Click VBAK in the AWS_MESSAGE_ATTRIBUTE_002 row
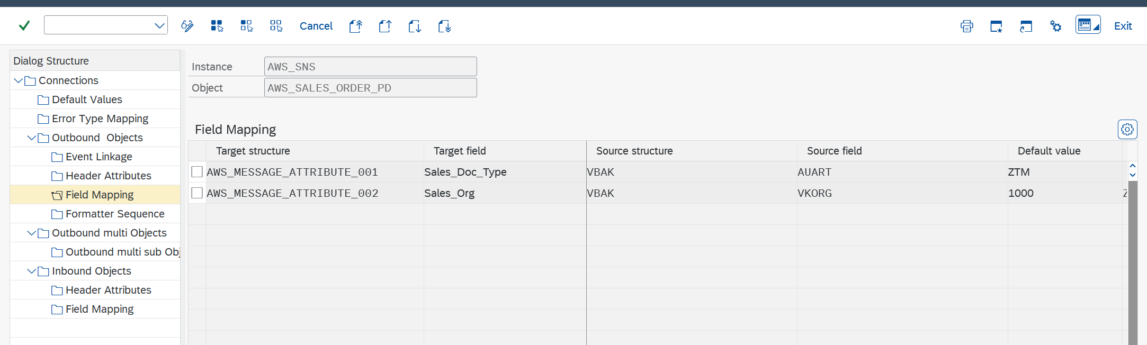1147x345 pixels. (692, 193)
